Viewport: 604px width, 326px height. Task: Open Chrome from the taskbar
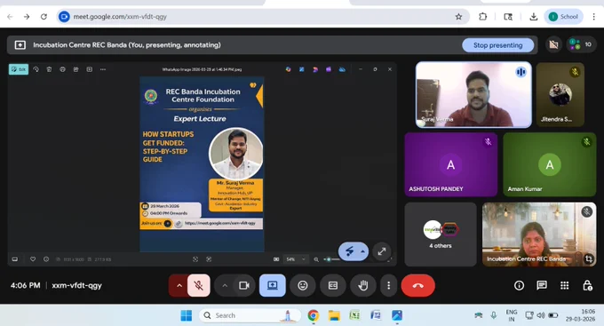(x=314, y=315)
